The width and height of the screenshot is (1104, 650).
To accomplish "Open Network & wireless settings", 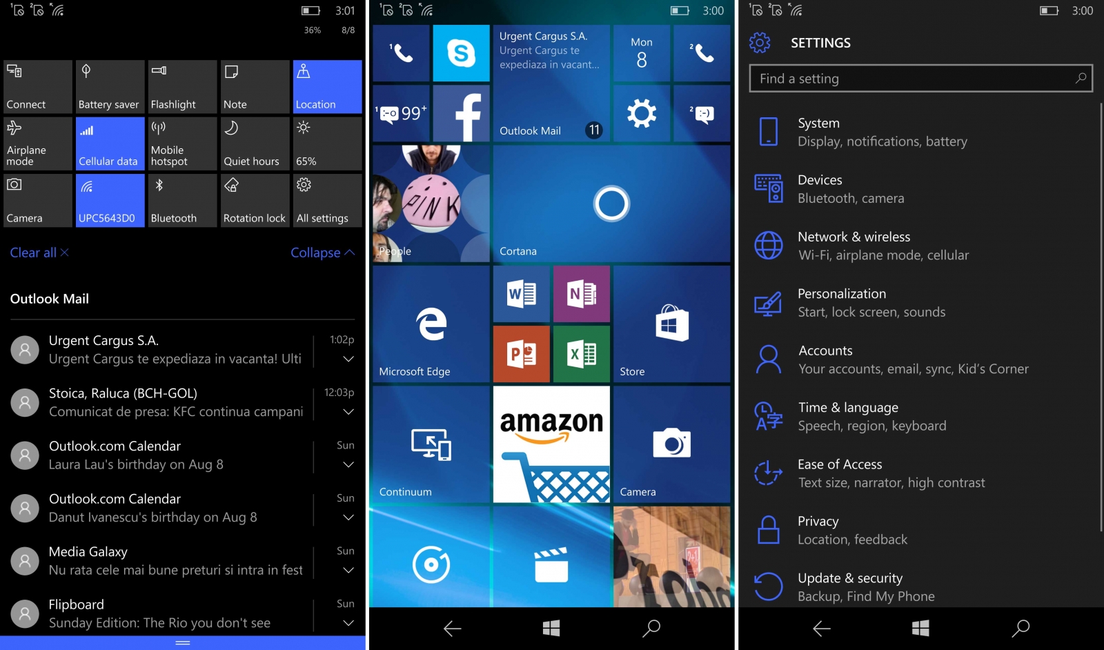I will pos(883,246).
